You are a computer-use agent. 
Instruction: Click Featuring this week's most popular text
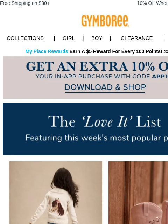97,138
